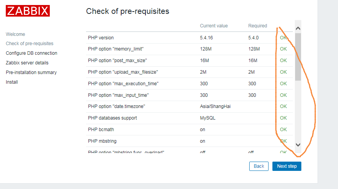The width and height of the screenshot is (338, 189).
Task: Click the PHP option "post_max_size" row label
Action: [x=117, y=61]
